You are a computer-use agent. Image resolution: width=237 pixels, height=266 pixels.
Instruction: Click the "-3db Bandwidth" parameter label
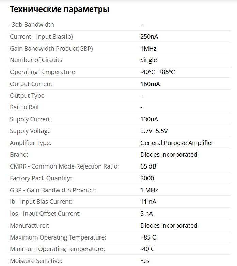click(32, 25)
